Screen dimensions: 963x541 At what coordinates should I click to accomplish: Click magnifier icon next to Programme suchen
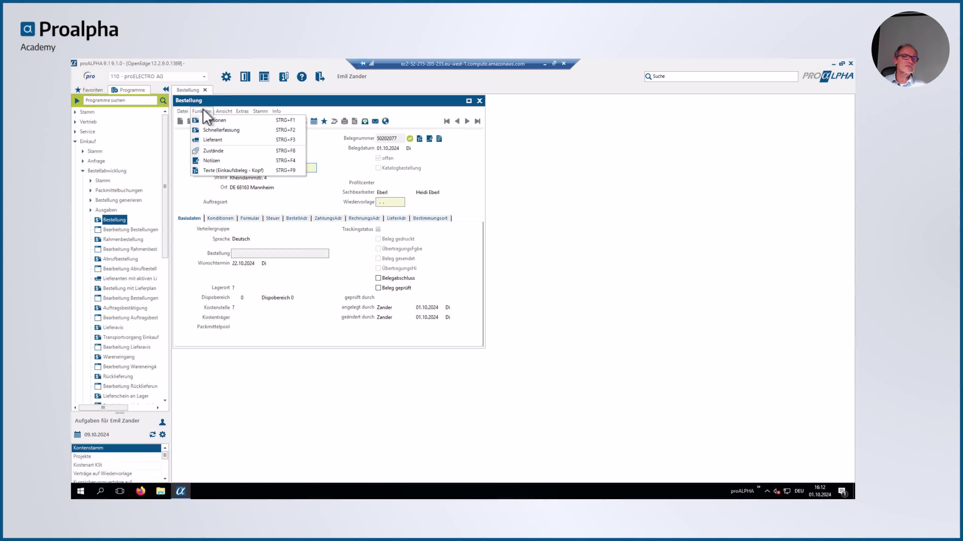[x=163, y=100]
